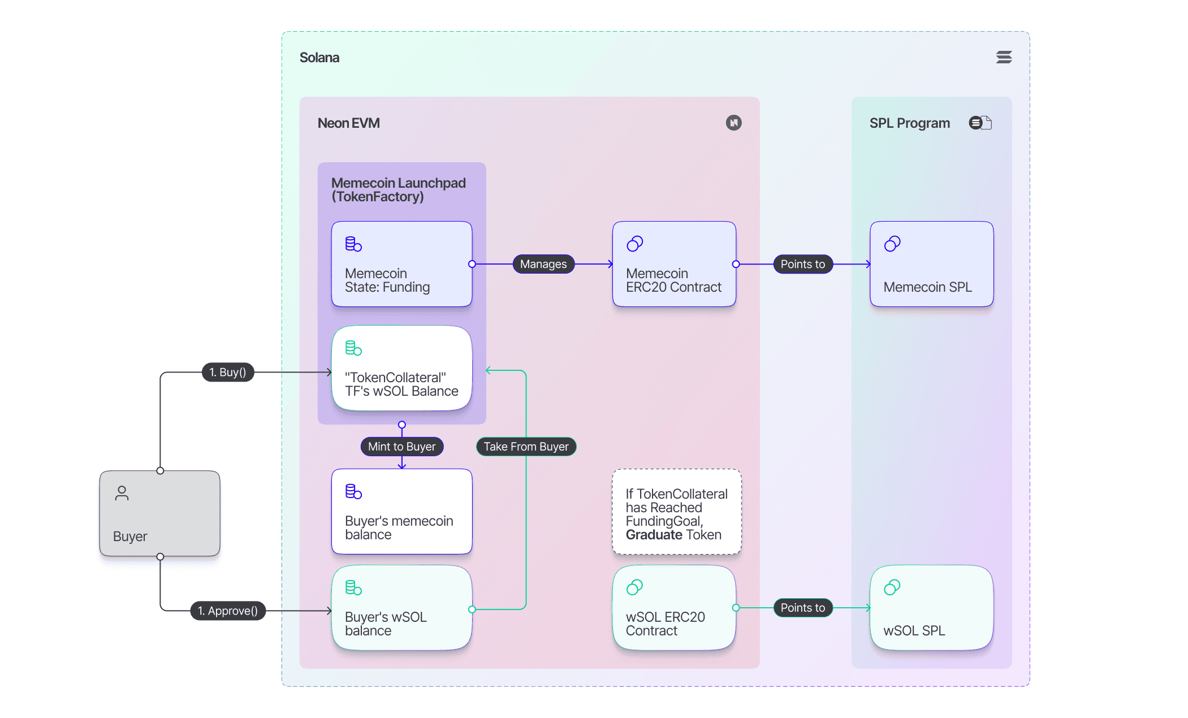Click the SPL Program document icon
This screenshot has height=718, width=1188.
987,123
